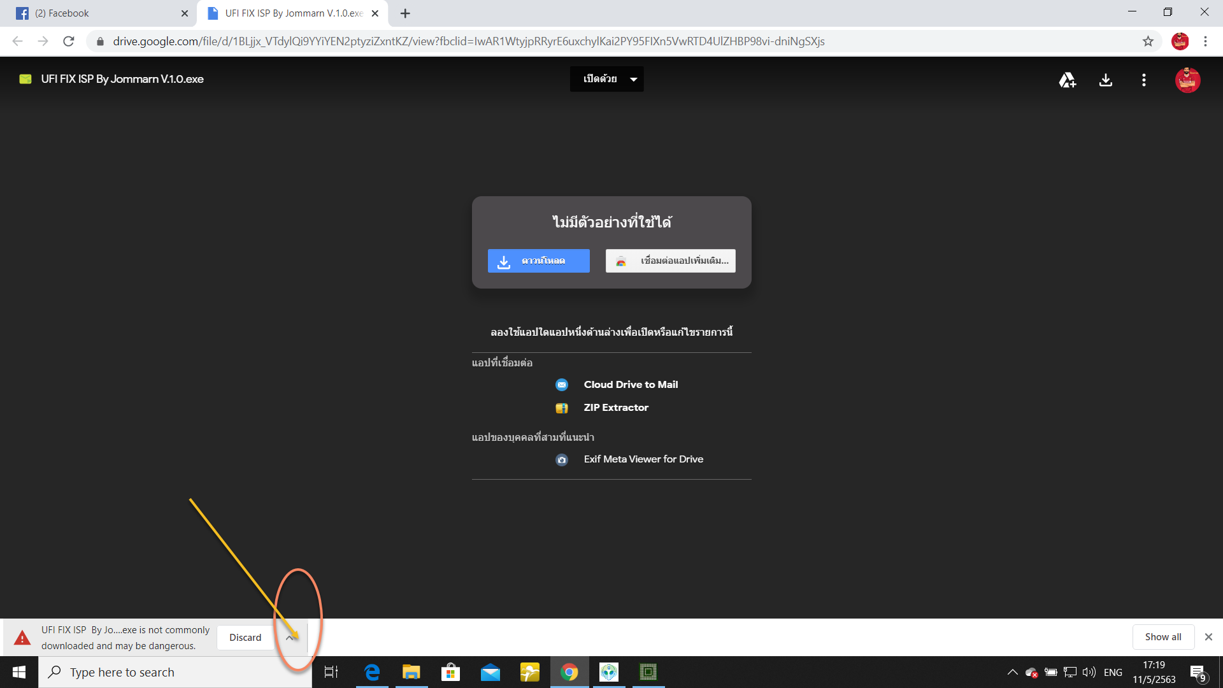Image resolution: width=1223 pixels, height=688 pixels.
Task: Show hidden system tray icons
Action: (x=1012, y=672)
